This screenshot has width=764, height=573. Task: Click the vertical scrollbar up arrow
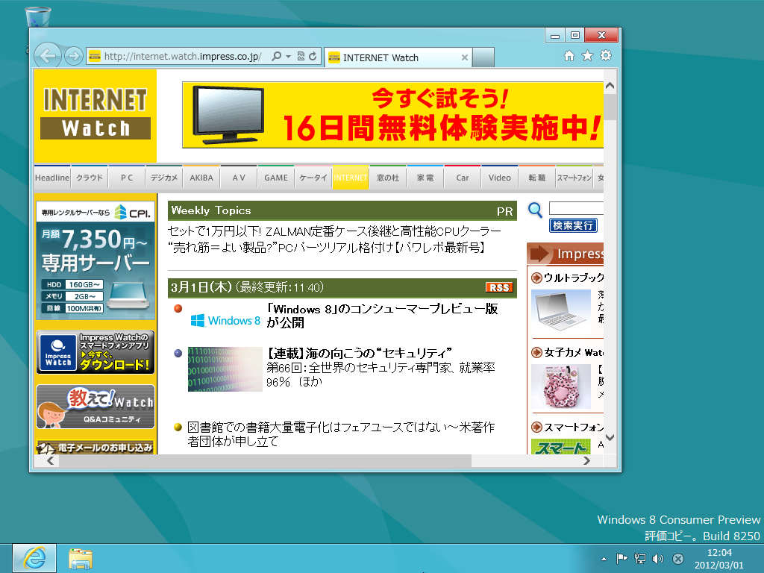(610, 86)
